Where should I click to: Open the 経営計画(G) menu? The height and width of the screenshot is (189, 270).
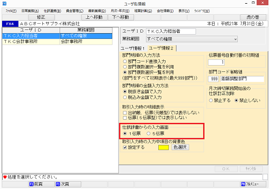click(143, 11)
